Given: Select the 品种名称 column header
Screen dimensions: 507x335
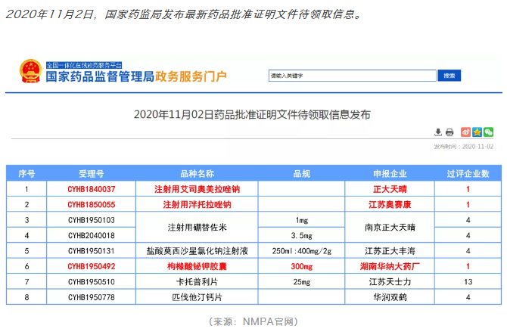Looking at the screenshot, I should tap(197, 173).
